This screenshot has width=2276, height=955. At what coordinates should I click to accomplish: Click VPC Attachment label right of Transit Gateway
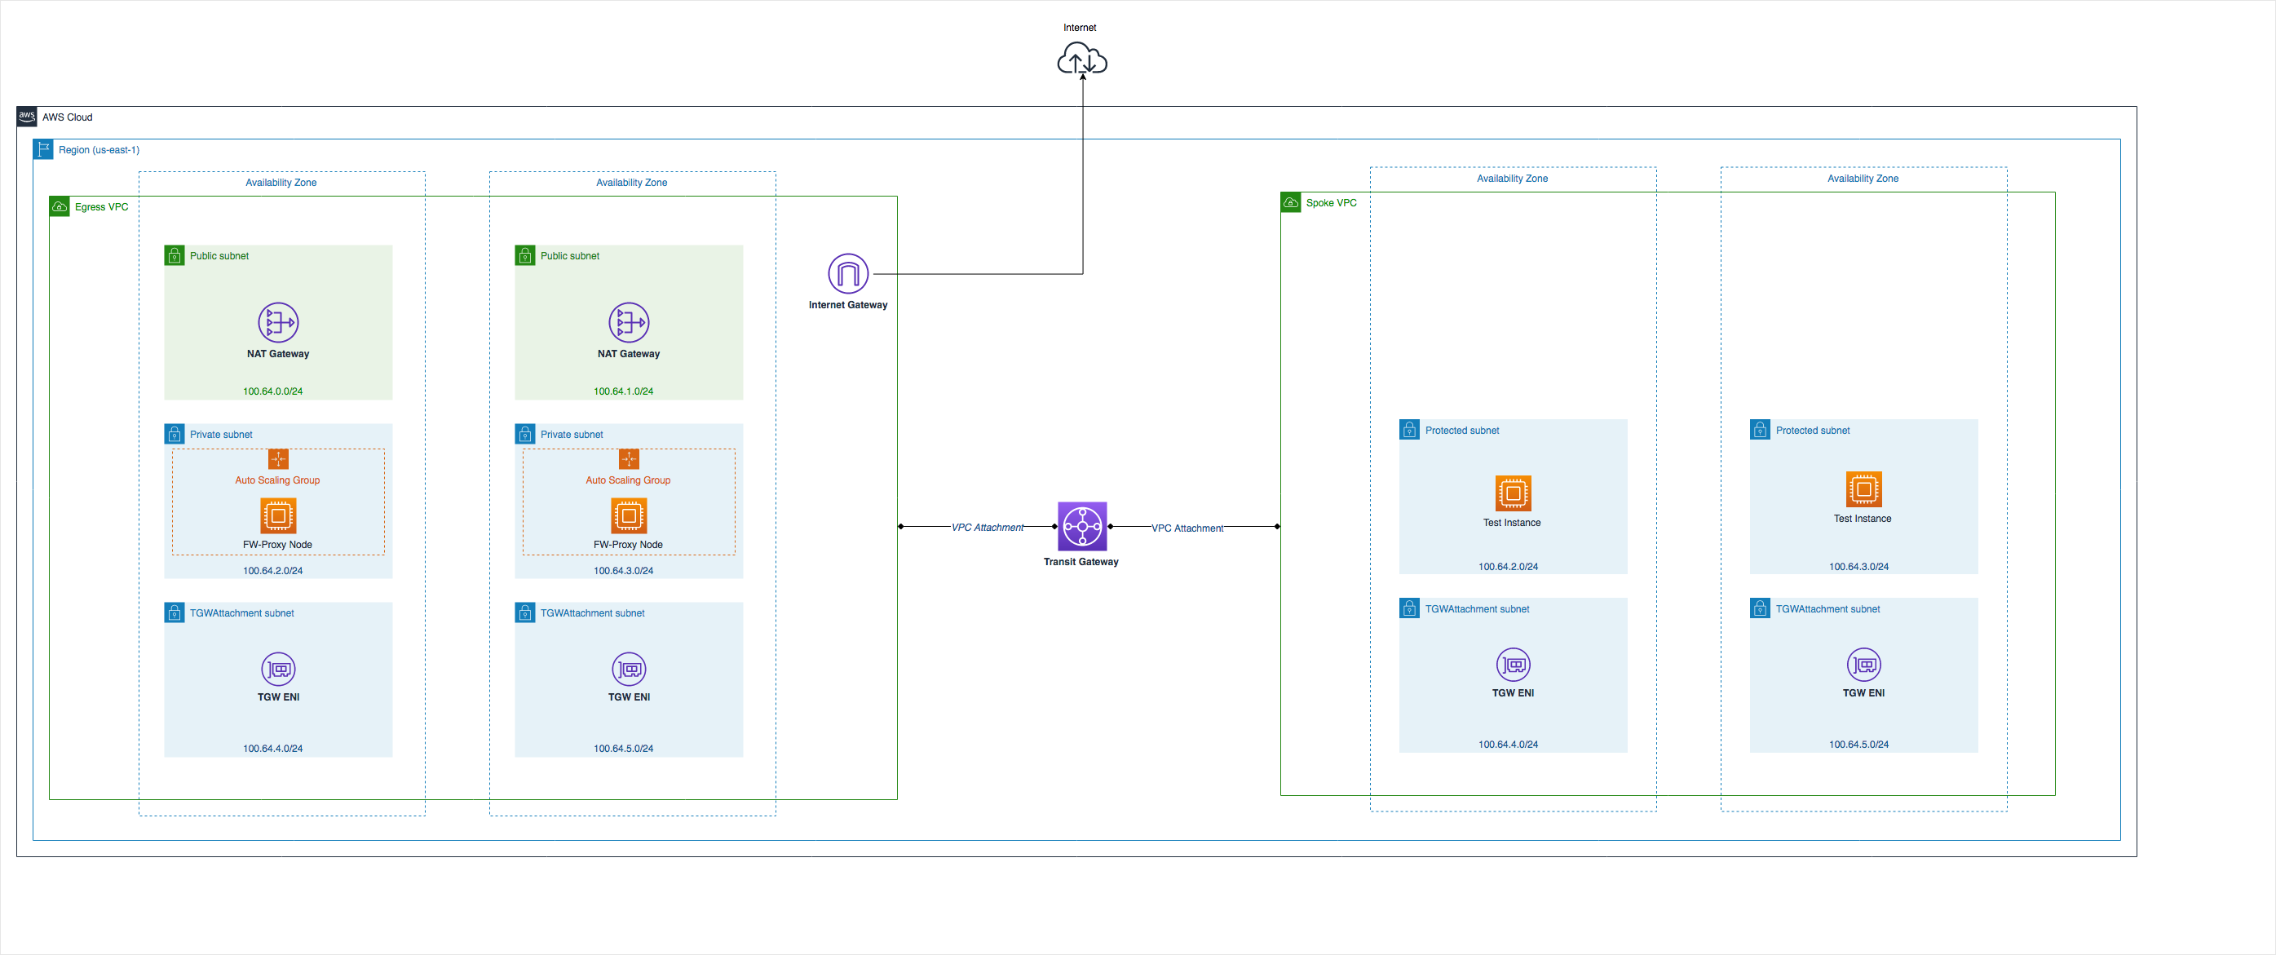click(1187, 528)
